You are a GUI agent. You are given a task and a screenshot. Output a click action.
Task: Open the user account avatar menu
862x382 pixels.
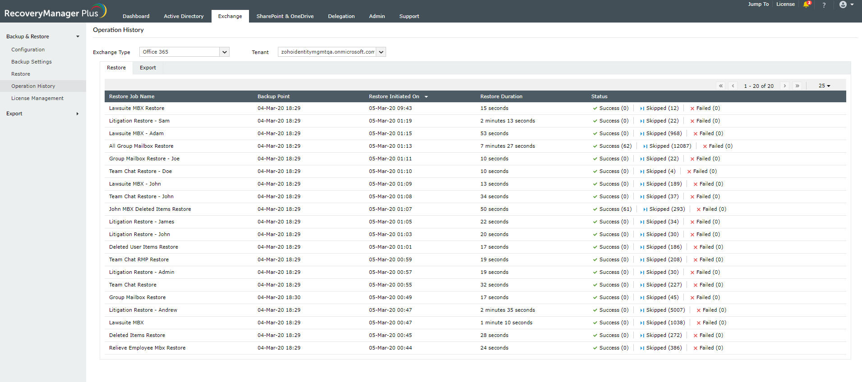coord(846,5)
